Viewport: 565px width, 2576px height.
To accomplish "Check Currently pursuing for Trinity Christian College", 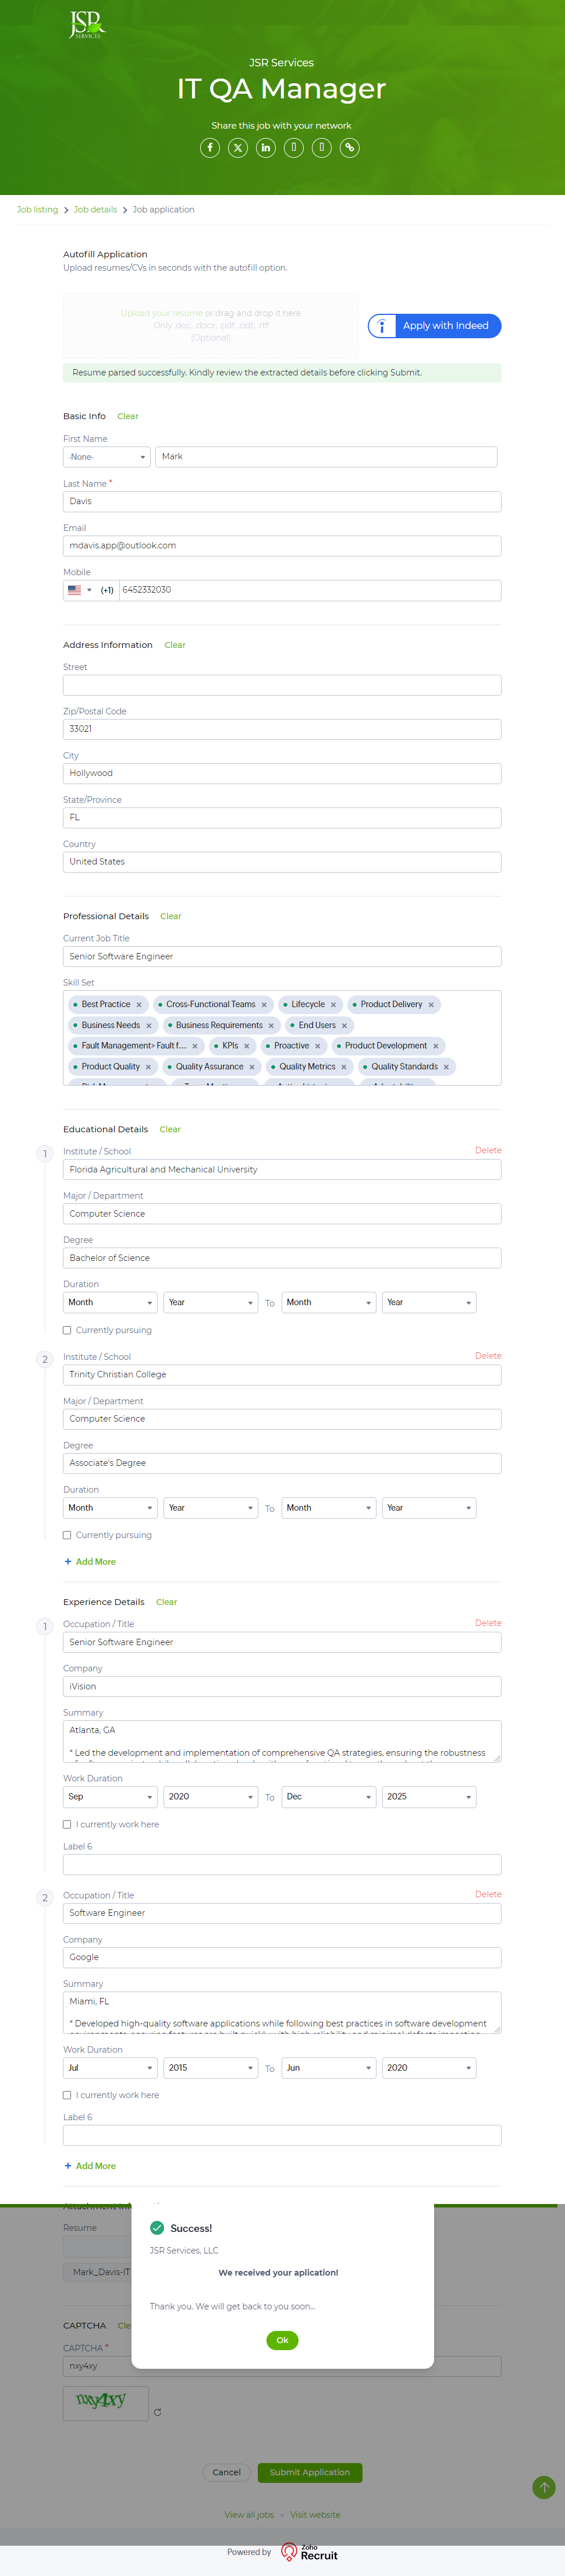I will tap(67, 1535).
